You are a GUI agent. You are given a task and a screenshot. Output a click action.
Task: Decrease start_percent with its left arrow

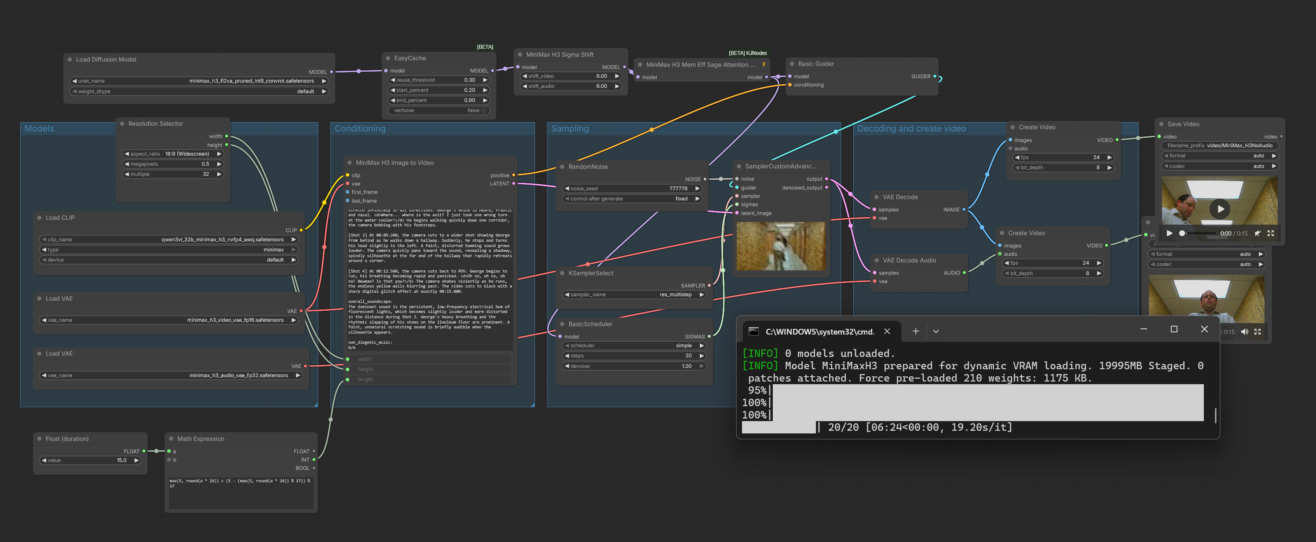pyautogui.click(x=392, y=91)
